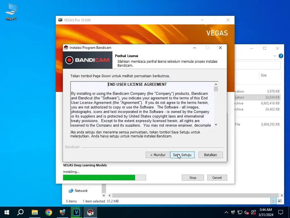
Task: Click the File Explorer horizontal scrollbar thumb
Action: tap(195, 195)
